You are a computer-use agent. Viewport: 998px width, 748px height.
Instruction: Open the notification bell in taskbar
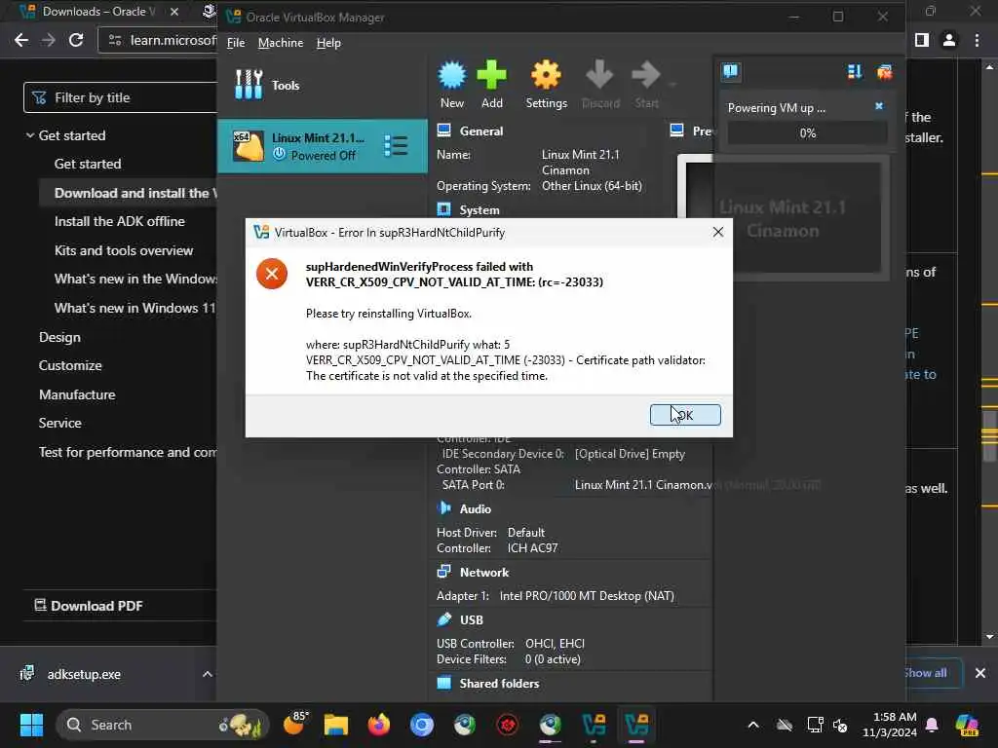[x=932, y=725]
